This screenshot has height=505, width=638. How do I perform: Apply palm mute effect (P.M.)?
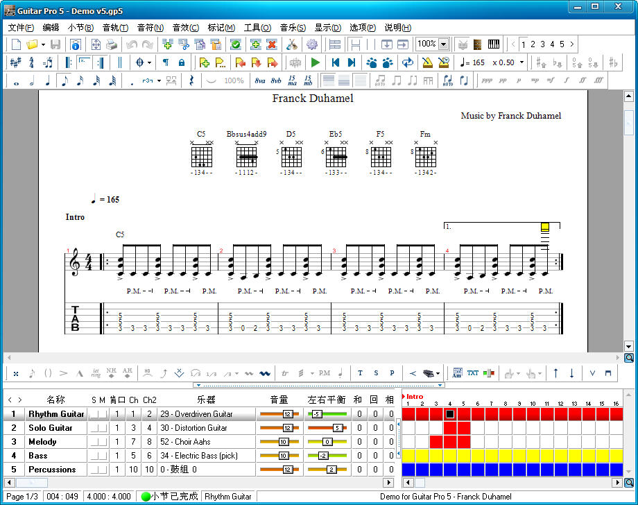click(x=325, y=373)
